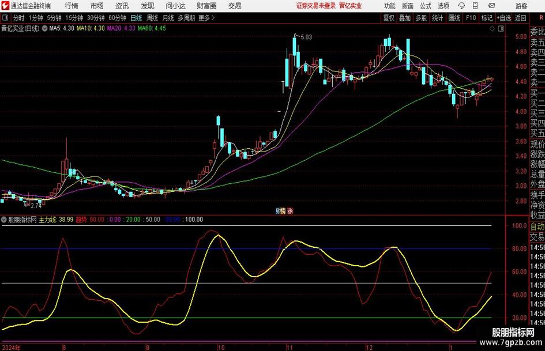Click the 返回 back button

click(x=520, y=18)
